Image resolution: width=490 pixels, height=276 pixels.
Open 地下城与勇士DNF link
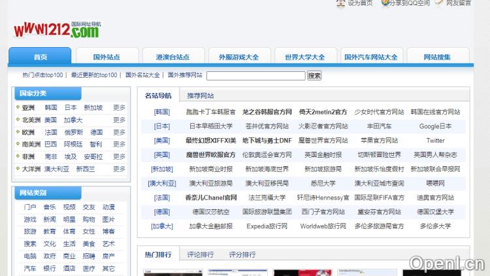click(267, 141)
